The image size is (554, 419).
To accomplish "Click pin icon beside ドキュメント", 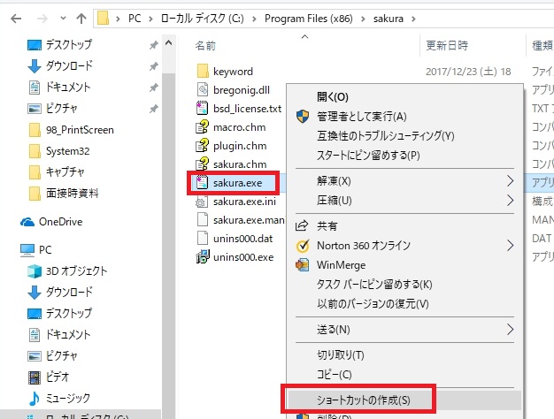I will coord(153,88).
